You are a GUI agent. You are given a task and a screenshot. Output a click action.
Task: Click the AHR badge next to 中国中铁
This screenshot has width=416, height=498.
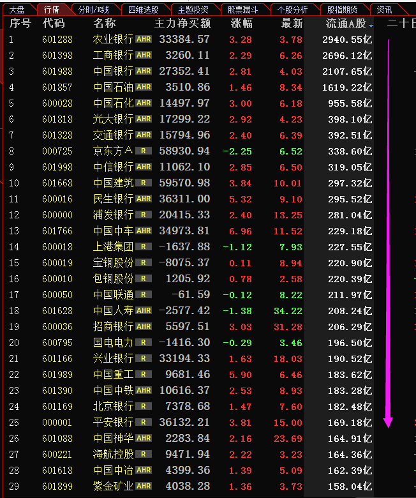pyautogui.click(x=144, y=390)
